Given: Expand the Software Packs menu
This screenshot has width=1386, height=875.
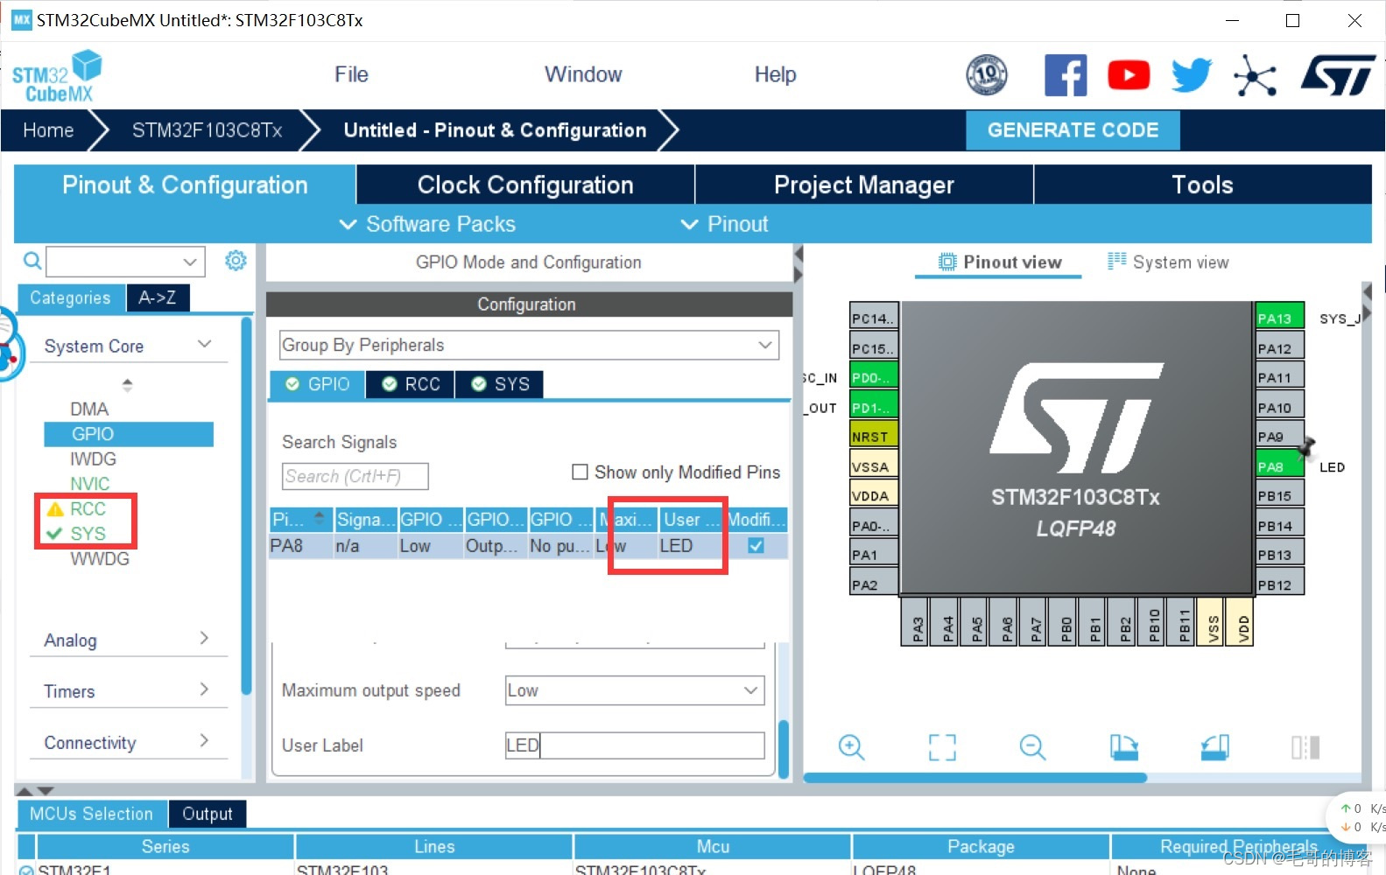Looking at the screenshot, I should 427,224.
